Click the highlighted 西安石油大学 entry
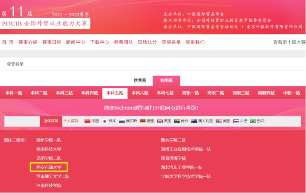The width and height of the screenshot is (306, 193). pyautogui.click(x=49, y=167)
